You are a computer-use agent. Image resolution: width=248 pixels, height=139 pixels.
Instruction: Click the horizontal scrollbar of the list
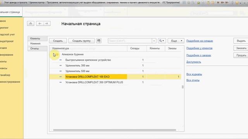[115, 130]
